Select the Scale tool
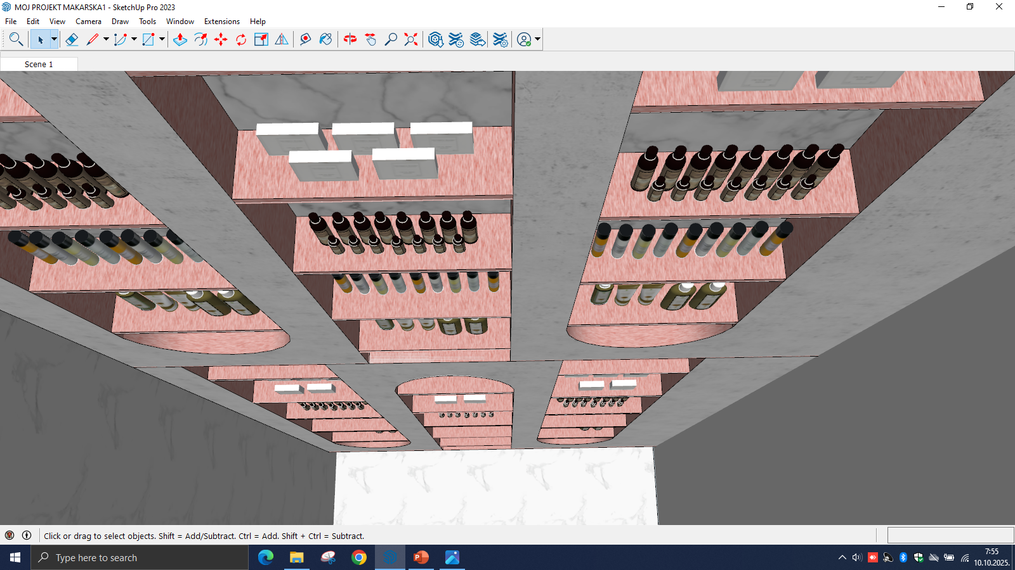1015x570 pixels. pyautogui.click(x=261, y=39)
